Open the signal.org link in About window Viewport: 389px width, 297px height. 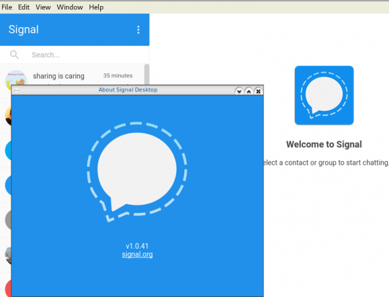(137, 254)
